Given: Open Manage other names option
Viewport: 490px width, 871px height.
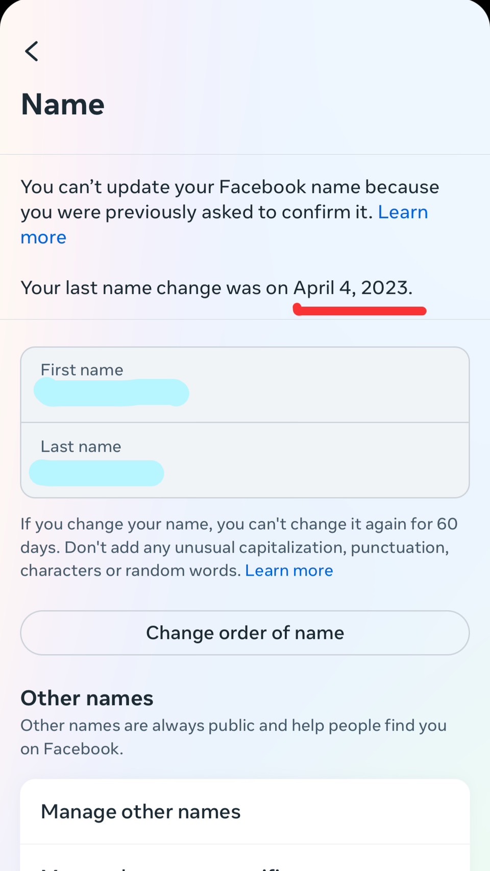Looking at the screenshot, I should click(245, 812).
